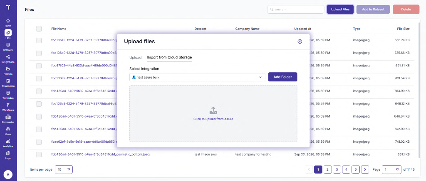The image size is (426, 181).
Task: Click current page 1 button
Action: pos(318,170)
